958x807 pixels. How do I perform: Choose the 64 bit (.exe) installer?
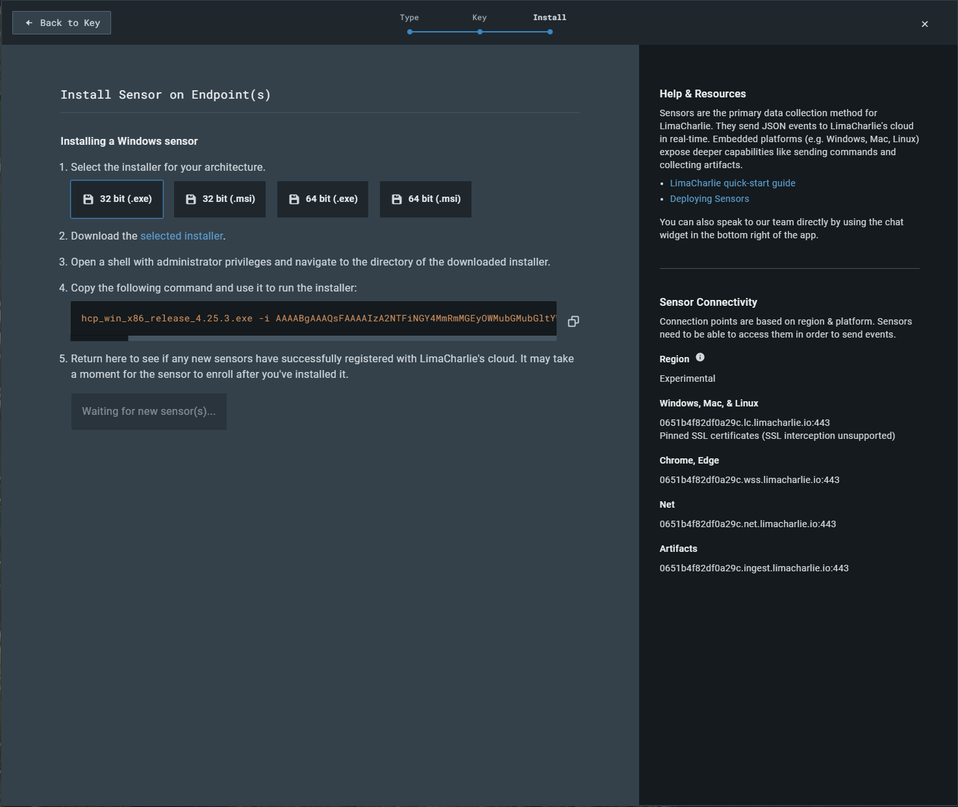(x=323, y=199)
